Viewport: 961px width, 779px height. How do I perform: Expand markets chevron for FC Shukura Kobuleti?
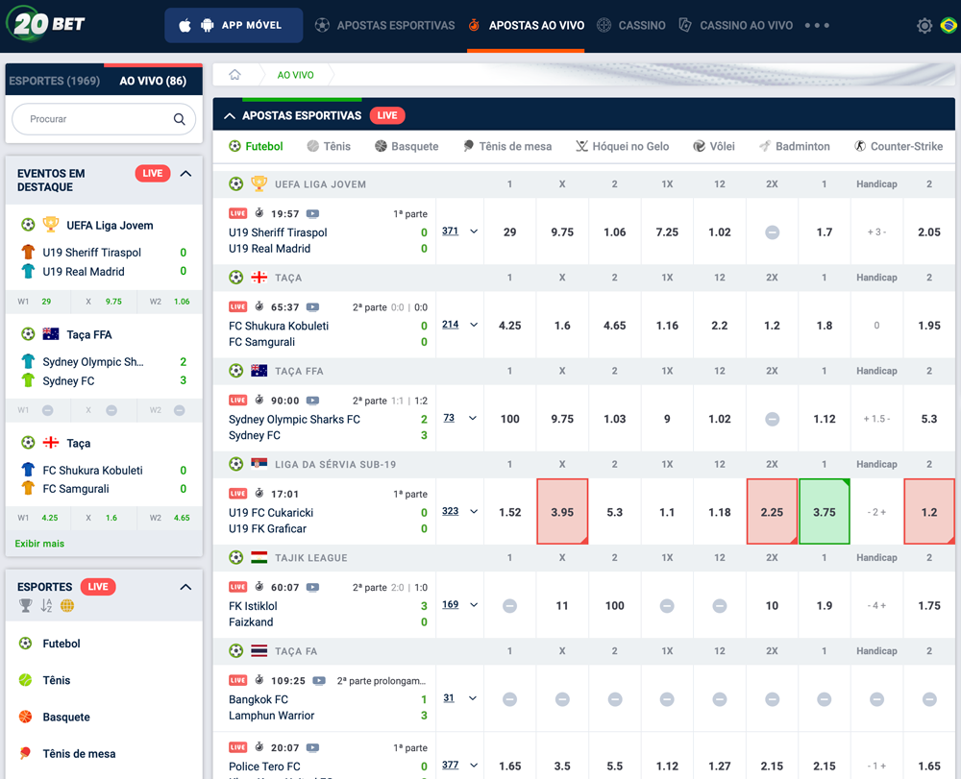coord(474,325)
